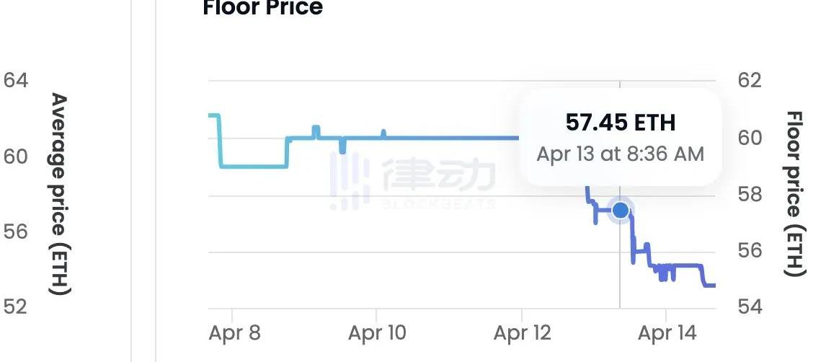Select the Apr 10 date label
Image resolution: width=826 pixels, height=362 pixels.
coord(377,333)
